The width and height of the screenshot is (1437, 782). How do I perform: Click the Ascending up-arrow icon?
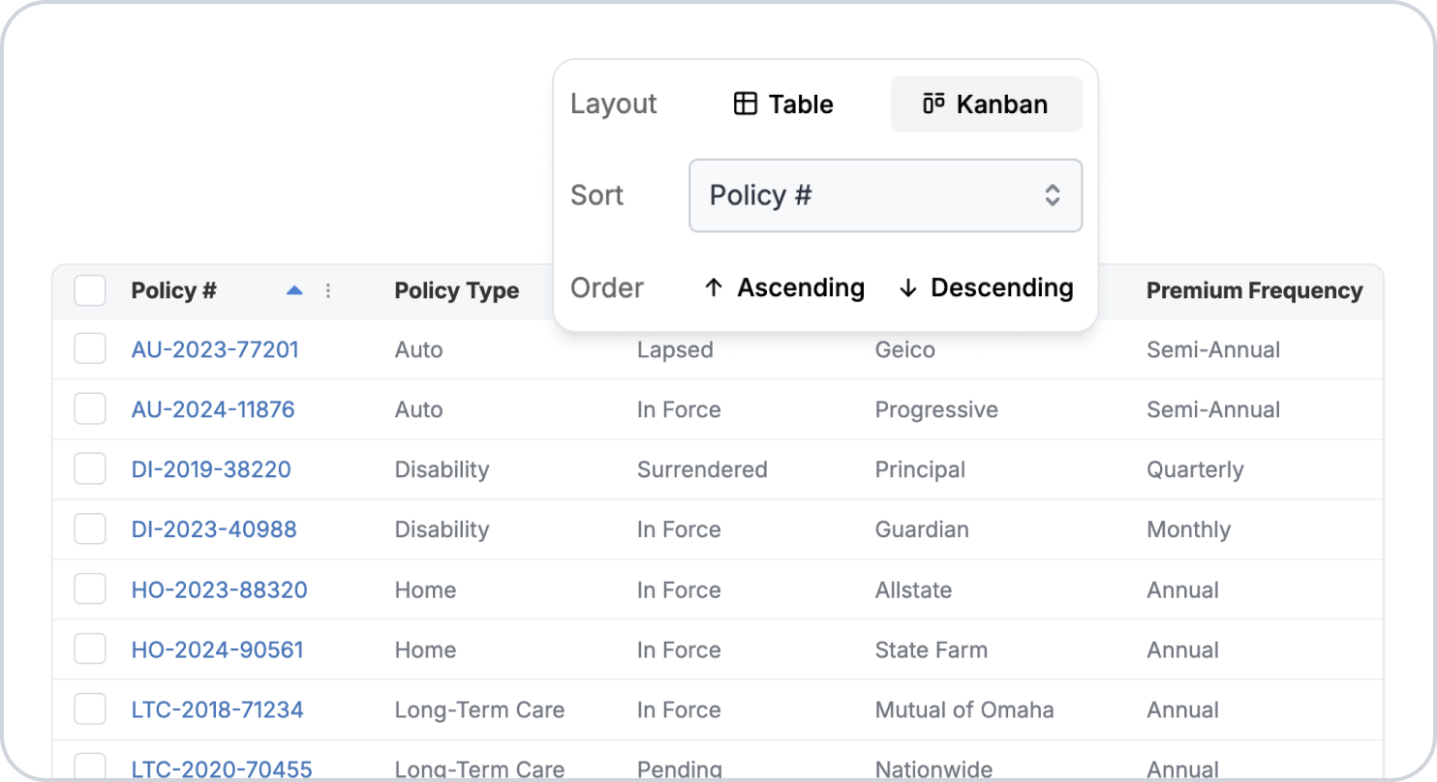714,288
